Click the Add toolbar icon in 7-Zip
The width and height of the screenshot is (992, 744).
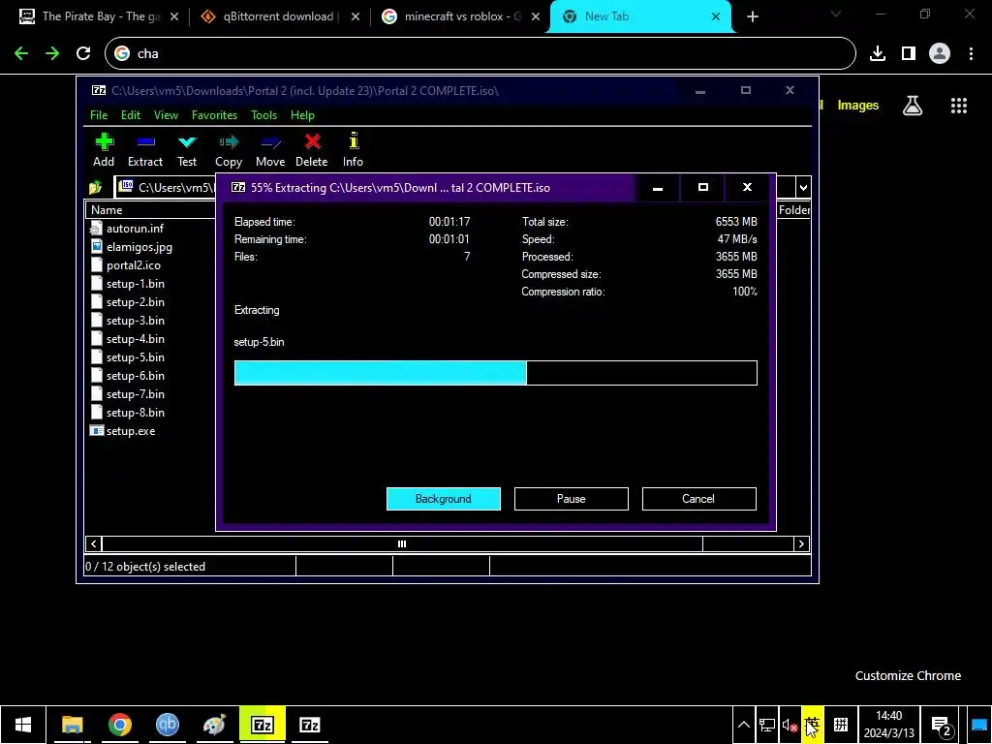coord(104,150)
